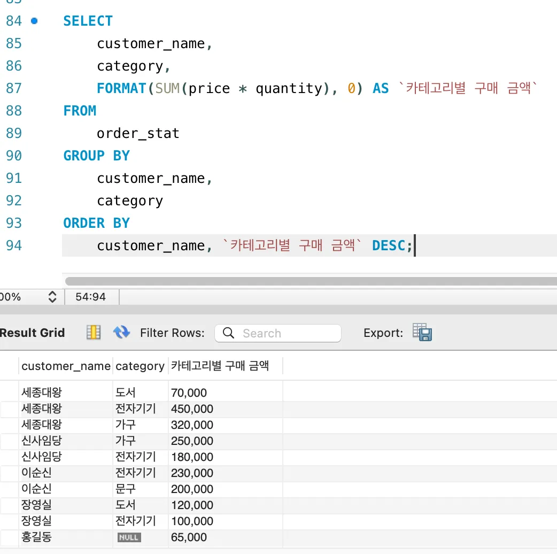The height and width of the screenshot is (554, 557).
Task: Select the cell with value 70,000
Action: click(x=225, y=393)
